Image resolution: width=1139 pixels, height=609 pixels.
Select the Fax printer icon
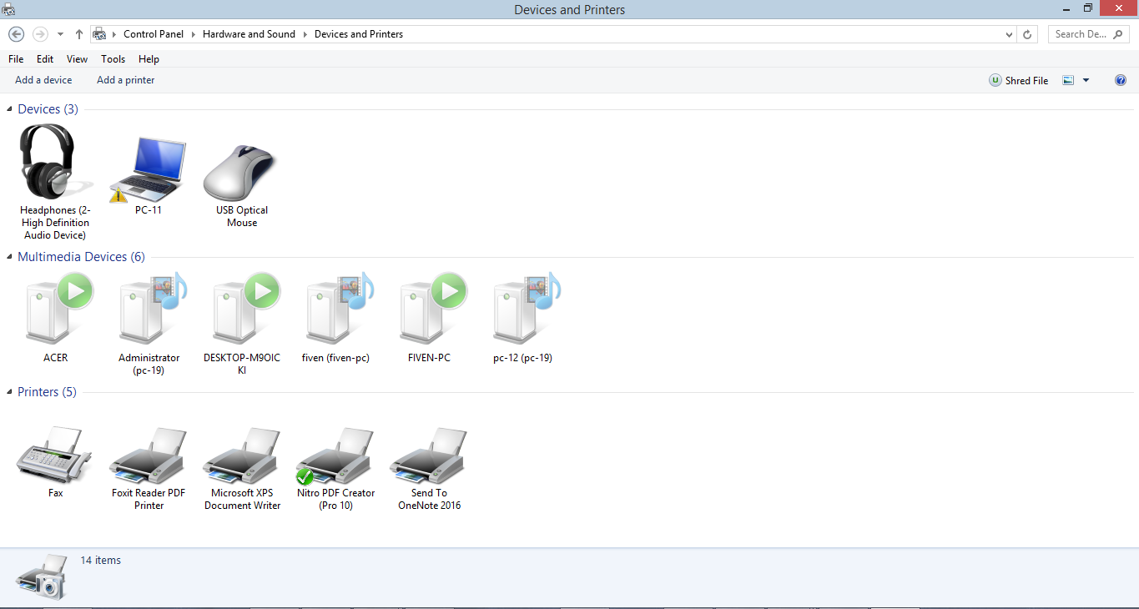[53, 454]
